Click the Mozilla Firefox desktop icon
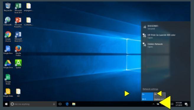Screen dimensions: 194x110 coord(18,51)
